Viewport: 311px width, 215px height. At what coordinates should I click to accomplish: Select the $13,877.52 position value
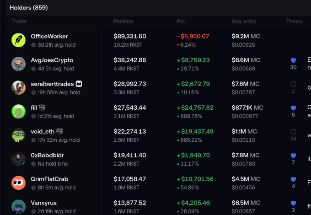(x=130, y=203)
